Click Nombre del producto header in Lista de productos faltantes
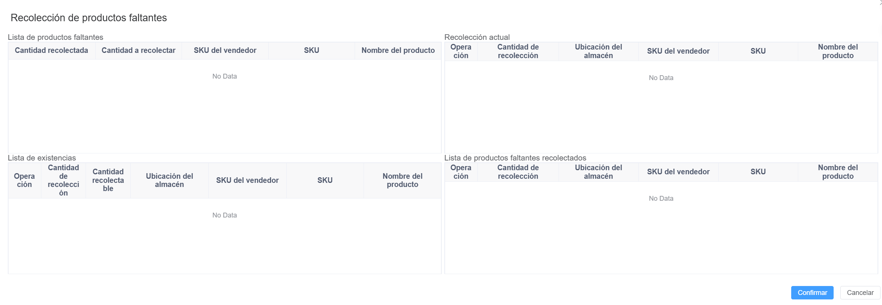Screen dimensions: 882x305 (398, 51)
